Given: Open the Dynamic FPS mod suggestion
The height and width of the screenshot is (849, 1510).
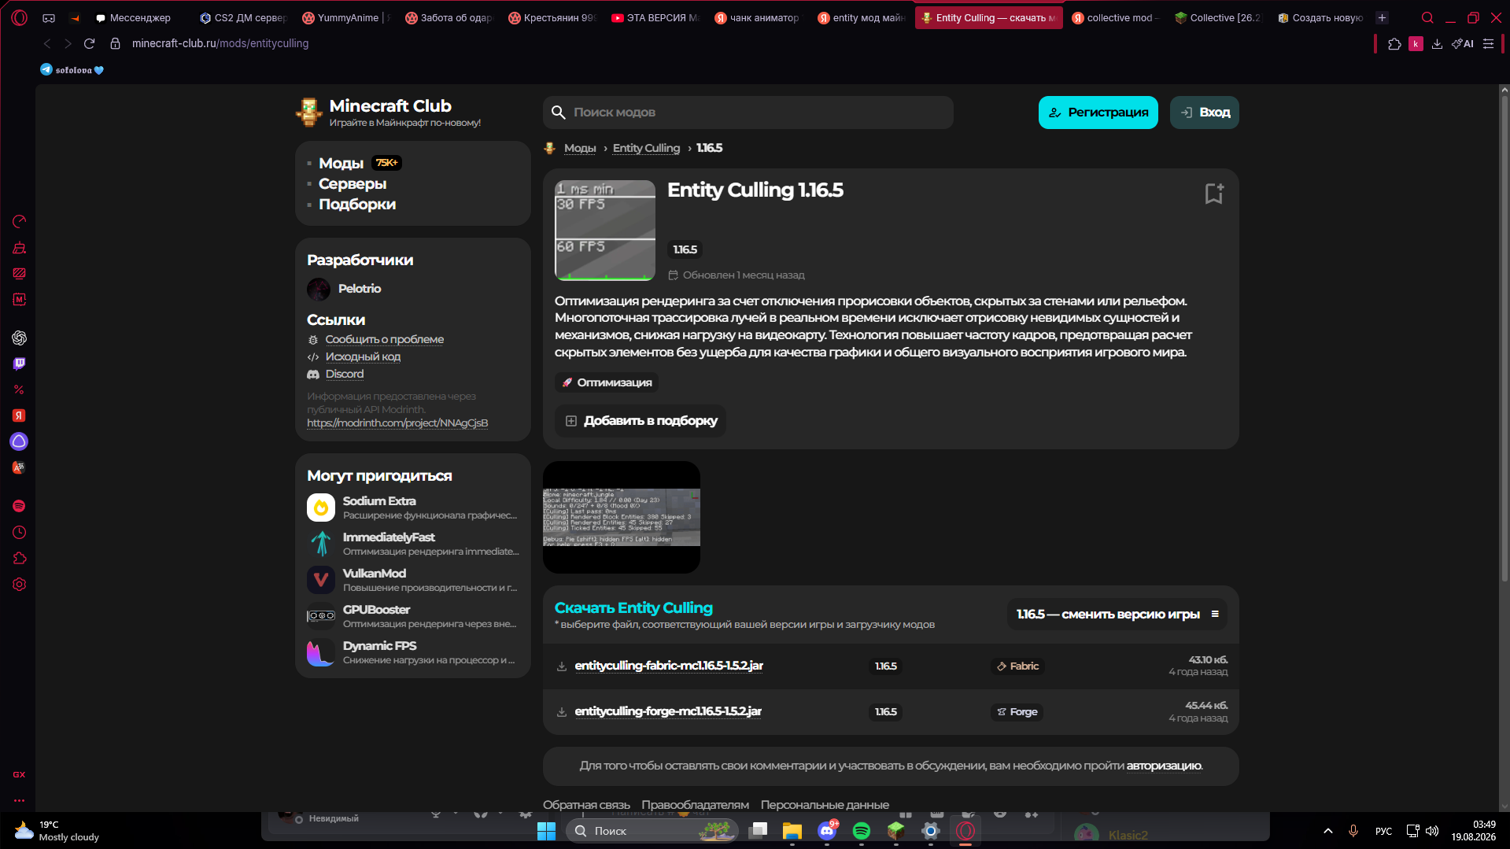Looking at the screenshot, I should [412, 653].
